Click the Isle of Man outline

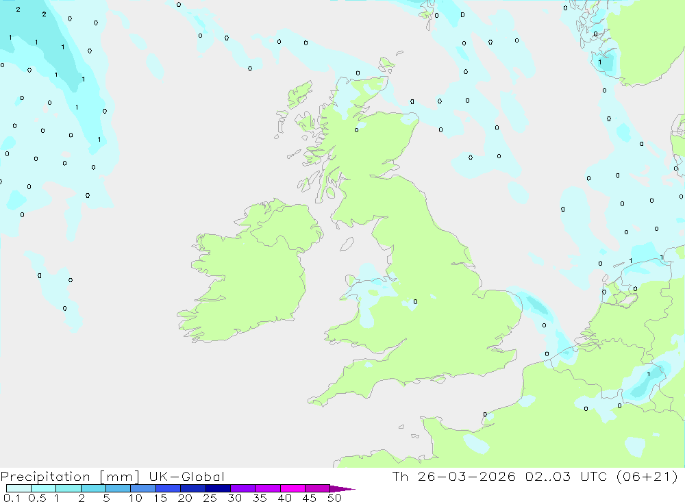(347, 244)
